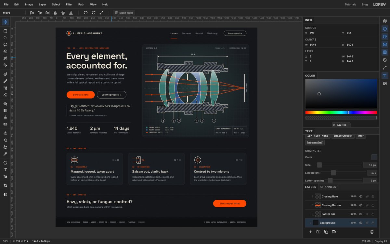390x244 pixels.
Task: Open the History panel icon in sidebar
Action: pos(385,60)
